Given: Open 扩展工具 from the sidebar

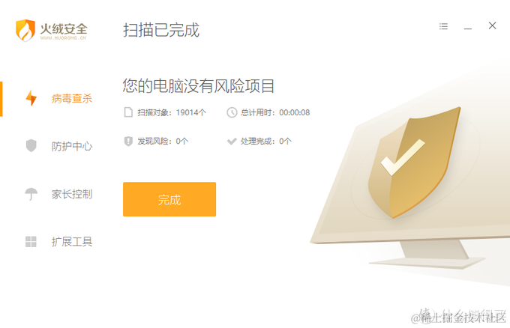Looking at the screenshot, I should pos(71,242).
